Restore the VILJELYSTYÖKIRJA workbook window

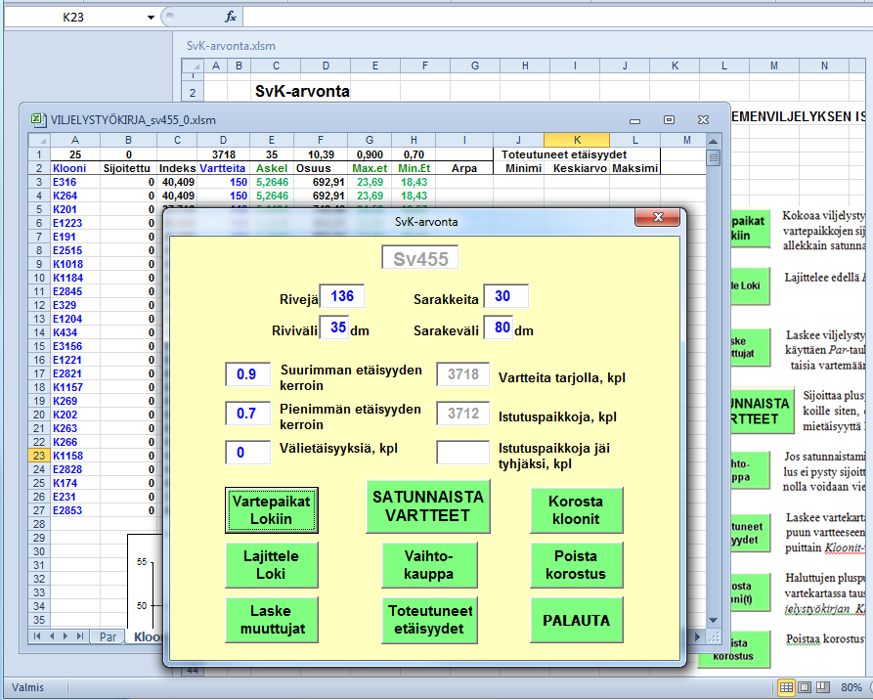pos(670,119)
